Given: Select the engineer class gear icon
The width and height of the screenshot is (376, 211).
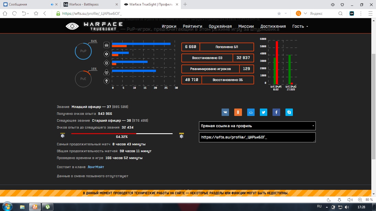Looking at the screenshot, I should (107, 63).
